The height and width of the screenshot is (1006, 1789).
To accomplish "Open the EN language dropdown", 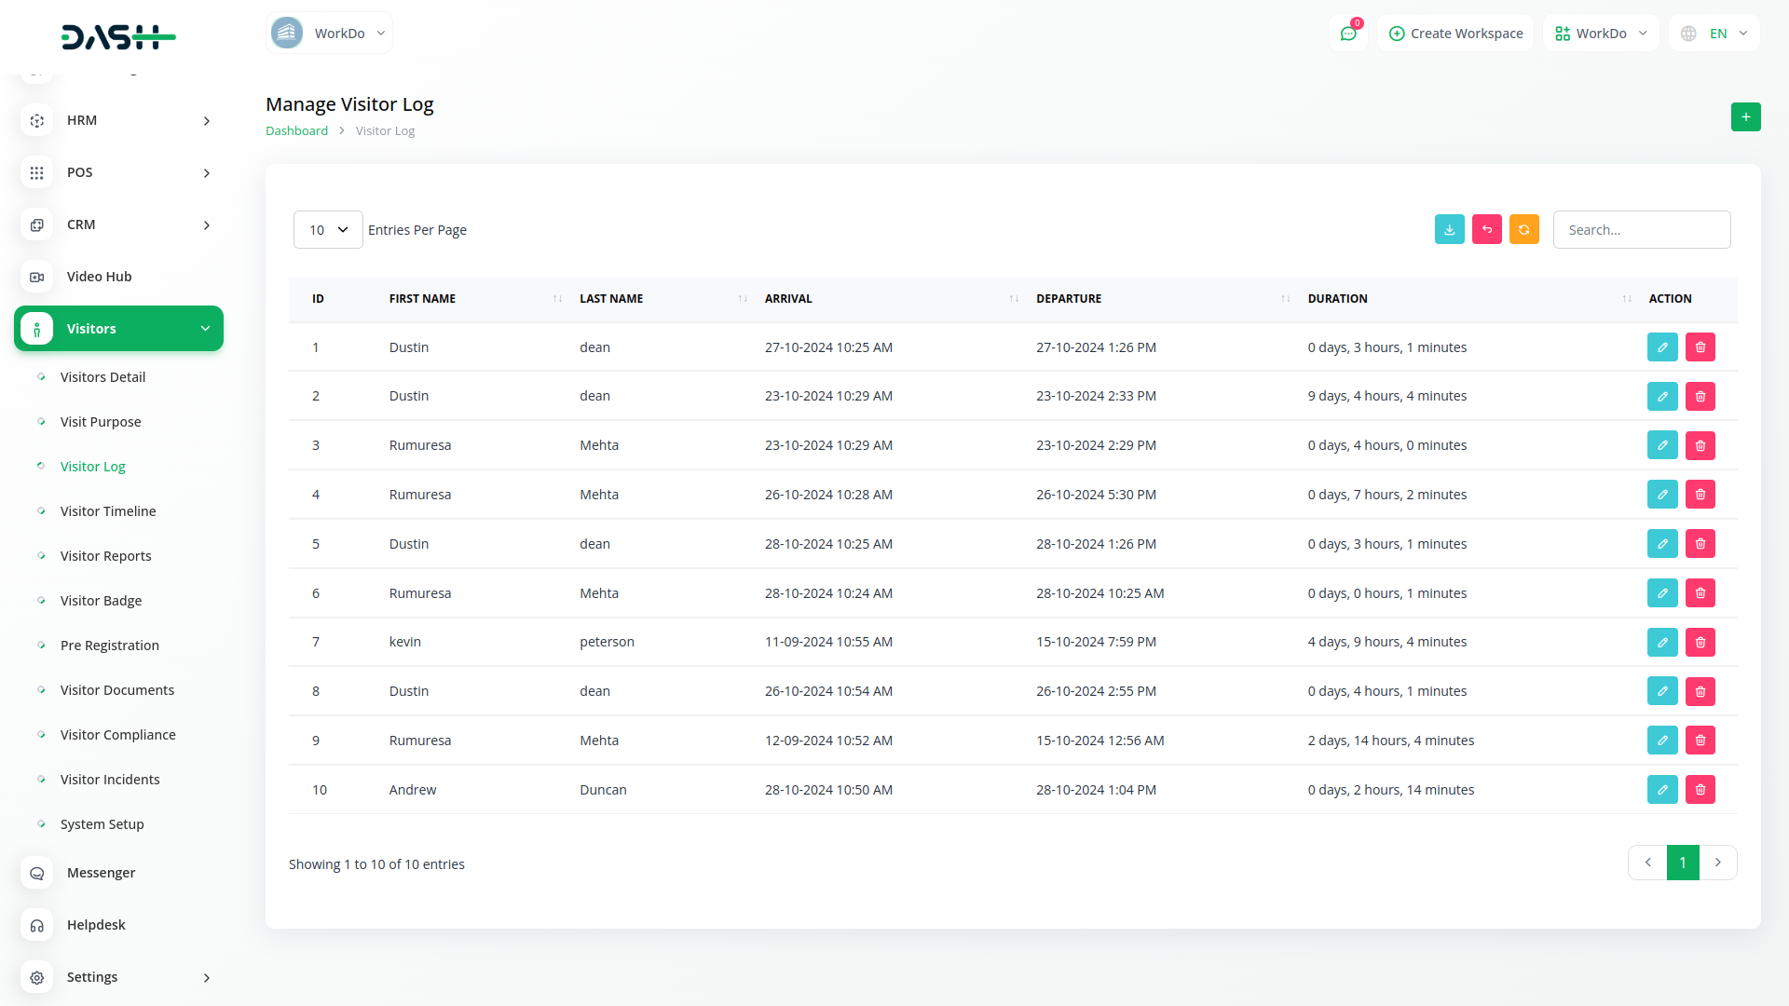I will tap(1714, 34).
